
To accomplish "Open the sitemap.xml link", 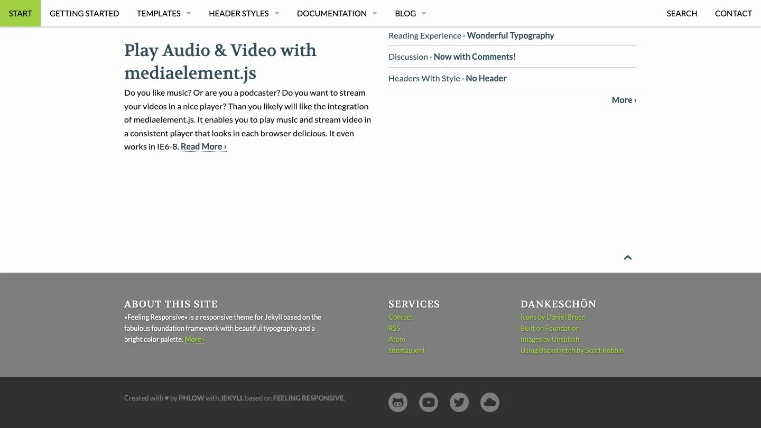I will click(x=406, y=350).
